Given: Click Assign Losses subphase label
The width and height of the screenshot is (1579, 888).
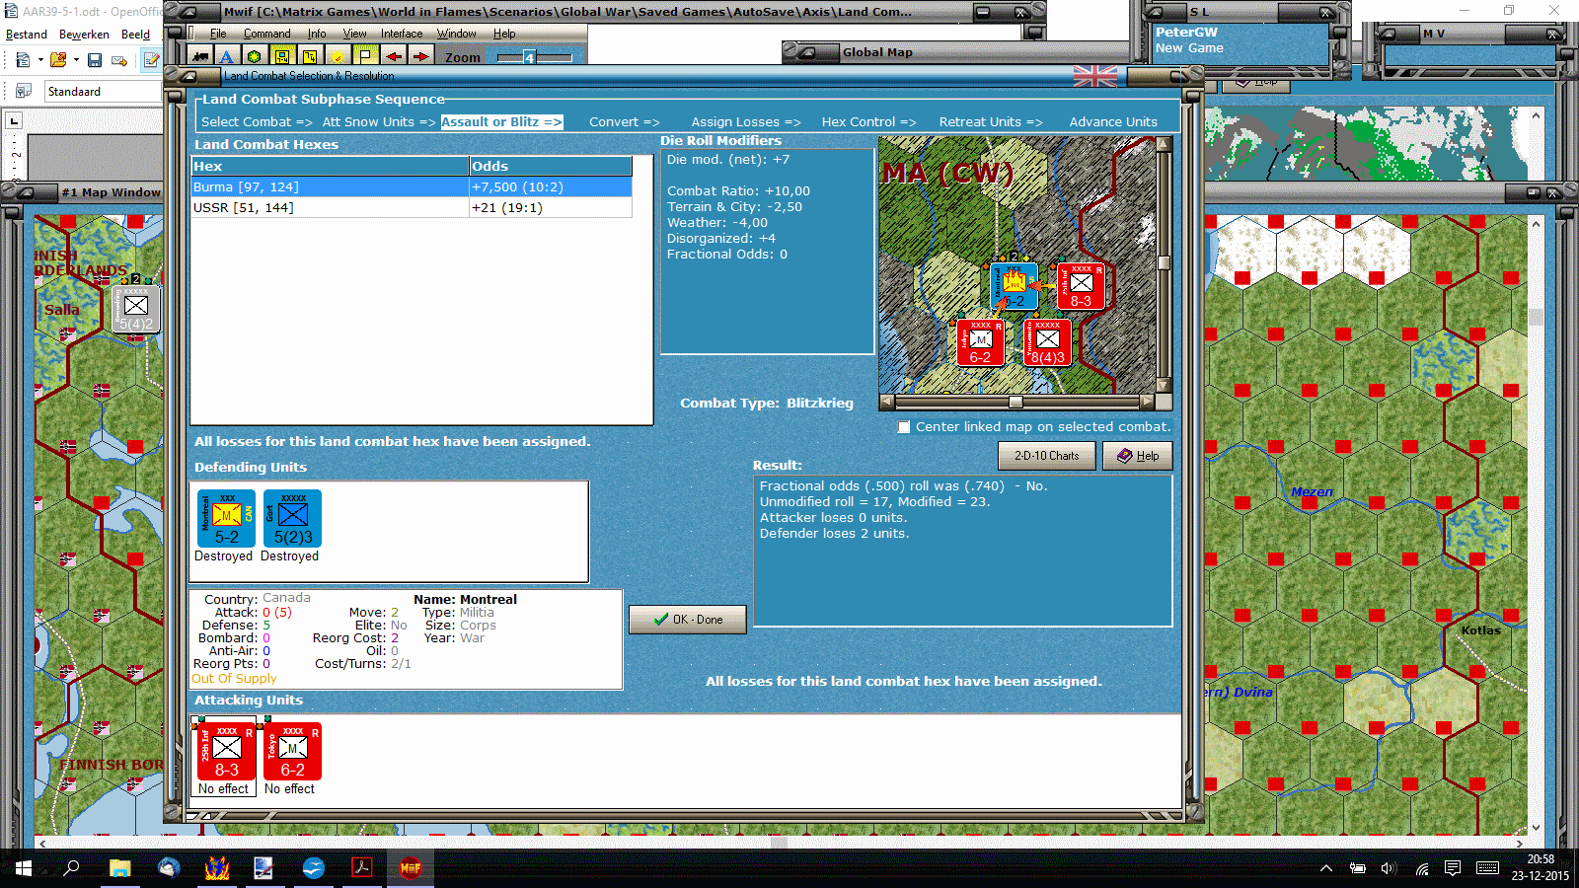Looking at the screenshot, I should (746, 122).
